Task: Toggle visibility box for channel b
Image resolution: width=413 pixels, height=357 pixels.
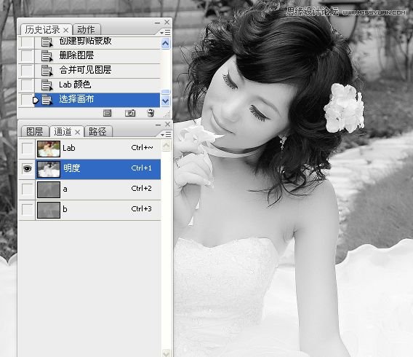Action: coord(27,210)
